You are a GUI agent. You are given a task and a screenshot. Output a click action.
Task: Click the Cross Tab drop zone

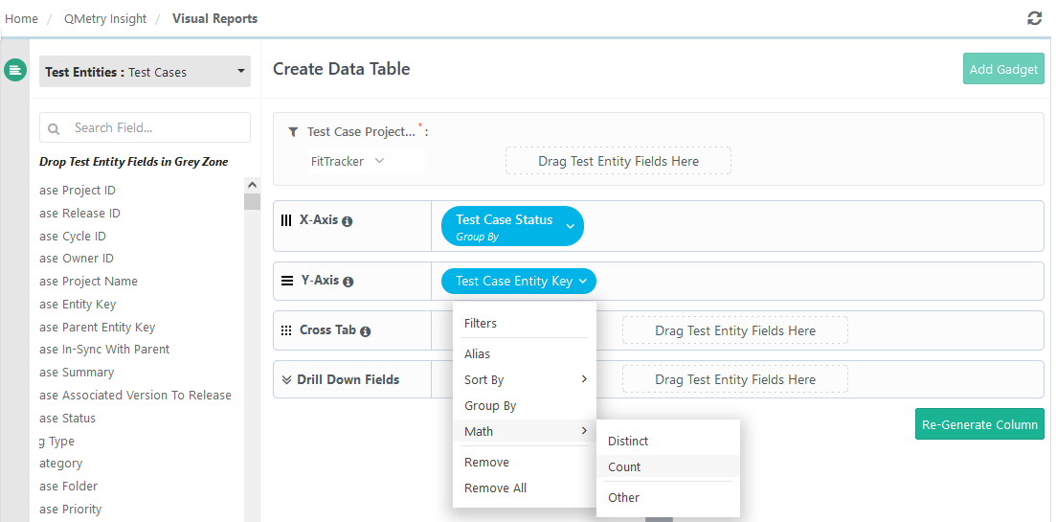(x=734, y=330)
